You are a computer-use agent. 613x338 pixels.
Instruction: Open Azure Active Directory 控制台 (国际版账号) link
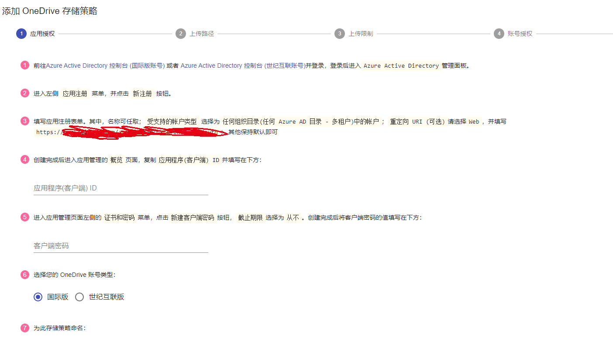coord(105,66)
